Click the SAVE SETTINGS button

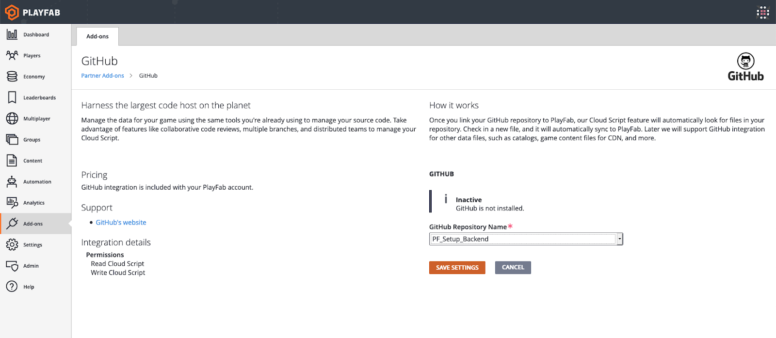(457, 268)
